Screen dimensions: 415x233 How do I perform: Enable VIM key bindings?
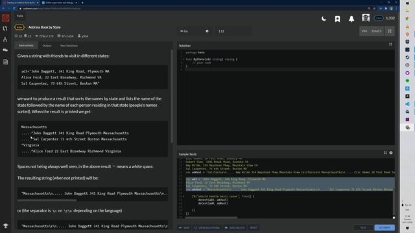(364, 31)
